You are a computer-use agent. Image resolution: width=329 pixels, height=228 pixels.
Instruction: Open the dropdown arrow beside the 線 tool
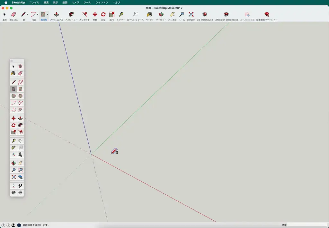27,14
